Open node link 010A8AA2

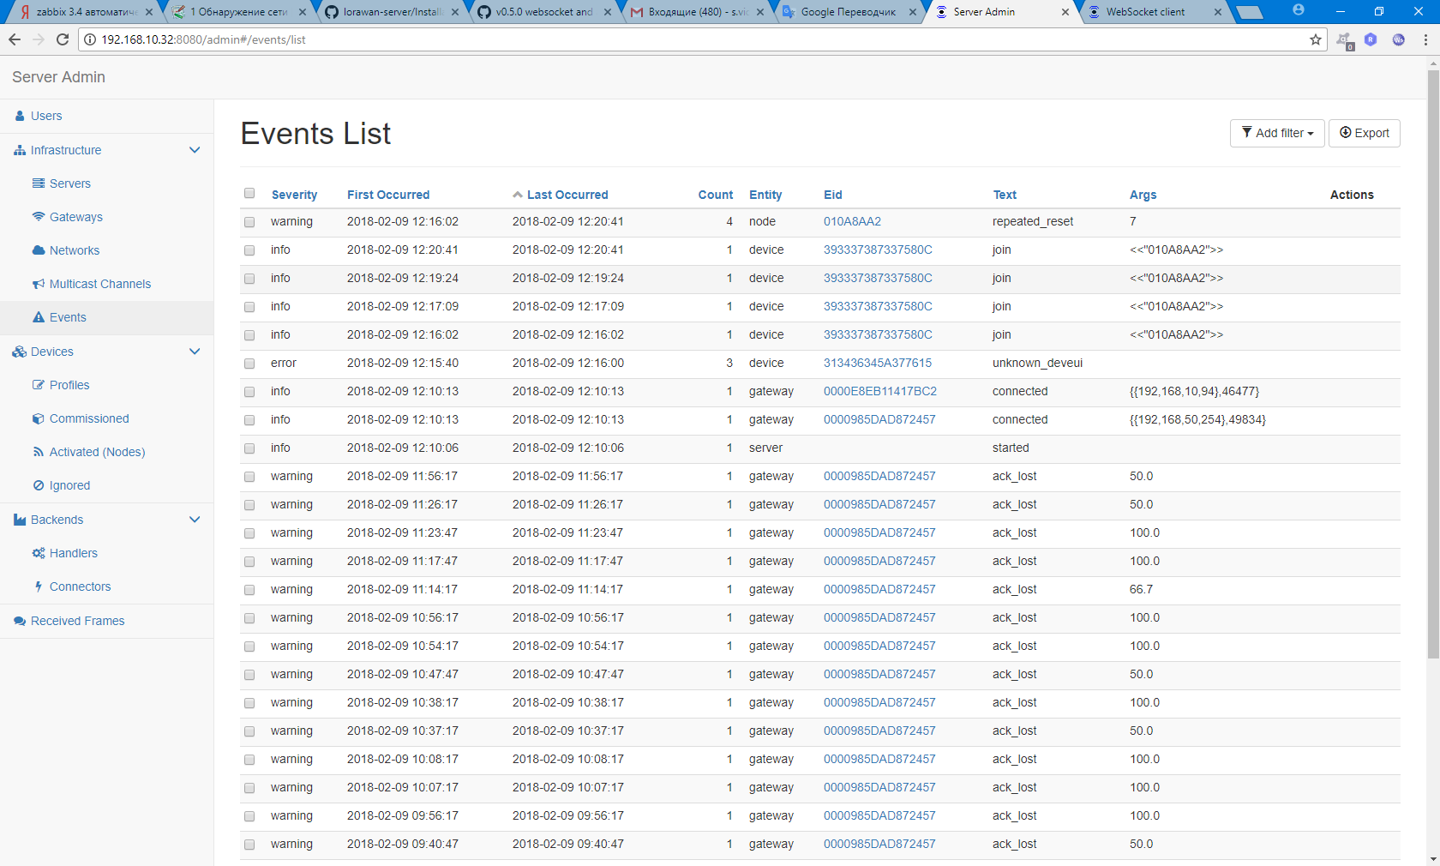[852, 221]
